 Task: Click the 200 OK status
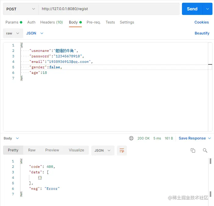(x=143, y=138)
